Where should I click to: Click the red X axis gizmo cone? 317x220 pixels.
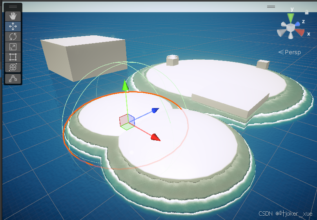point(300,32)
